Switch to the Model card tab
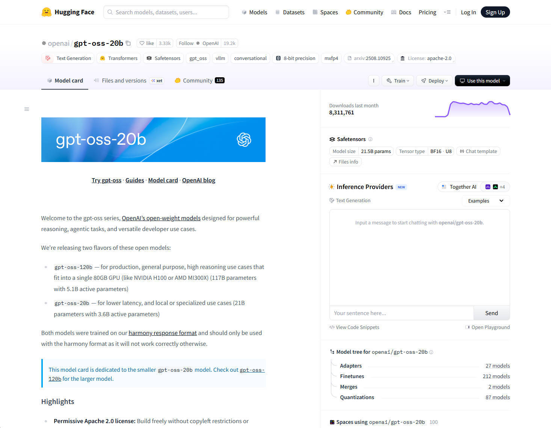This screenshot has width=551, height=428. 65,81
